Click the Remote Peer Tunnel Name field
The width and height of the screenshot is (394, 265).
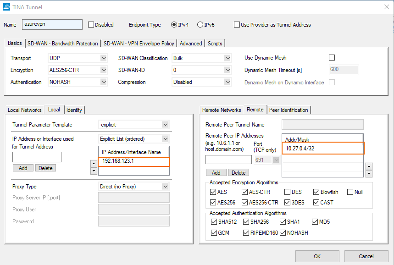click(322, 125)
